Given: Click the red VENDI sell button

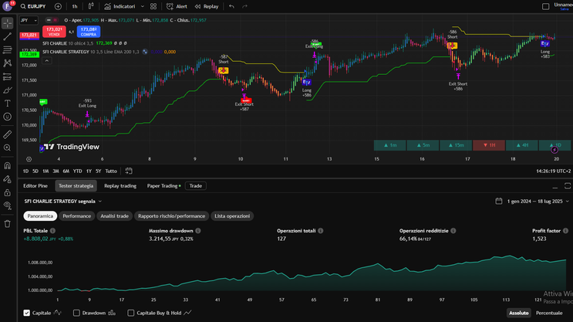Looking at the screenshot, I should [54, 32].
